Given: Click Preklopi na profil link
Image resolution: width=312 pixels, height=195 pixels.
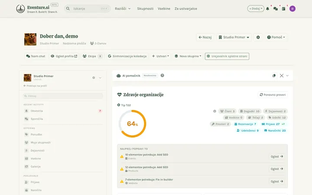Looking at the screenshot, I should tap(35, 86).
